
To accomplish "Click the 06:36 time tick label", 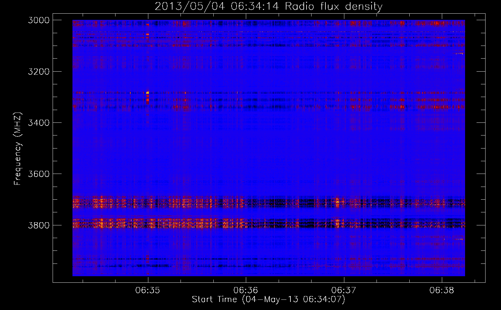I will pos(246,290).
